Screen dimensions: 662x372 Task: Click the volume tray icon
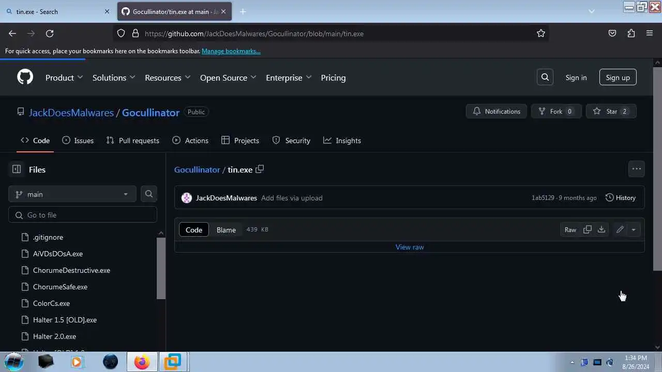[610, 362]
